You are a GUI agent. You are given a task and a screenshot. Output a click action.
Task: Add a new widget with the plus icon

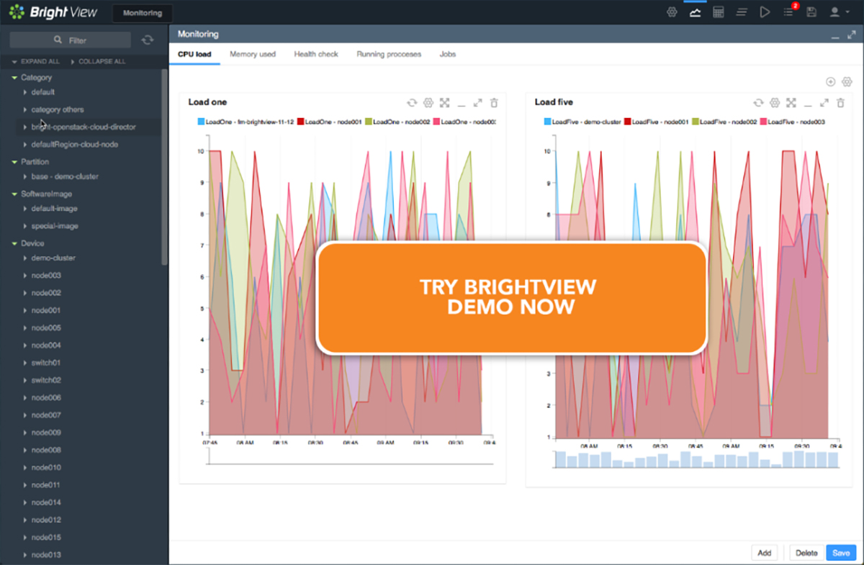(830, 82)
